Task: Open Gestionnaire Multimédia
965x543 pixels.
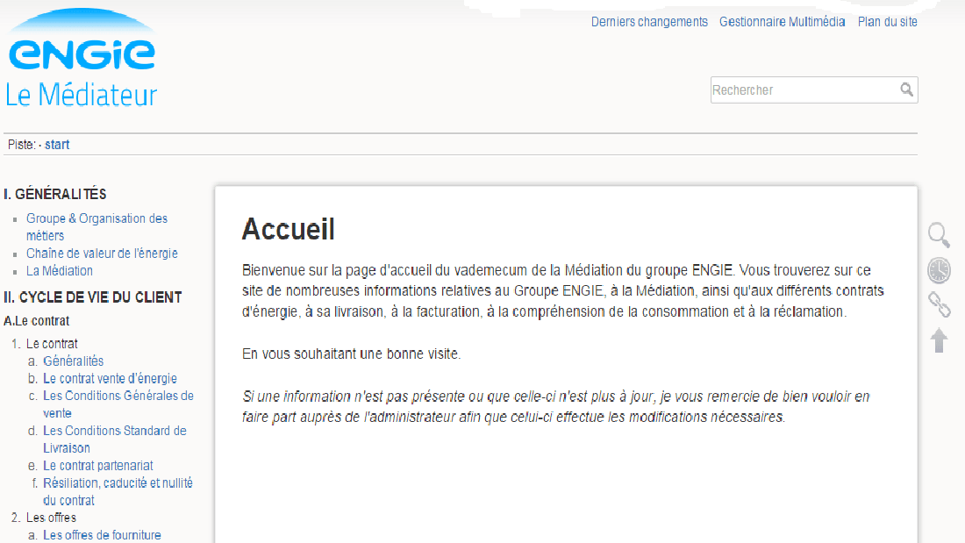Action: [783, 22]
